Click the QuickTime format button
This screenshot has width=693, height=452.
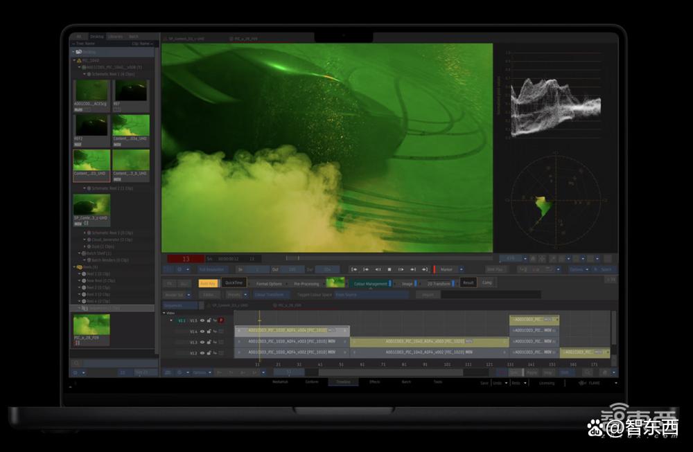[234, 283]
